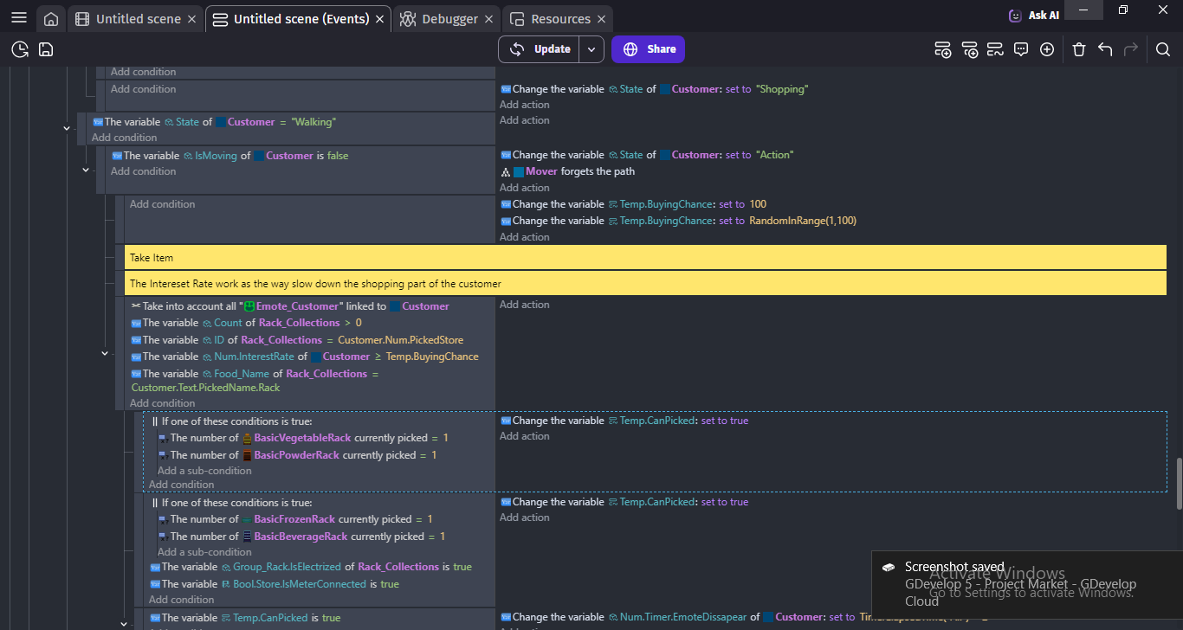Collapse the IsMoving false sub-event
Screen dimensions: 1183x630
86,170
